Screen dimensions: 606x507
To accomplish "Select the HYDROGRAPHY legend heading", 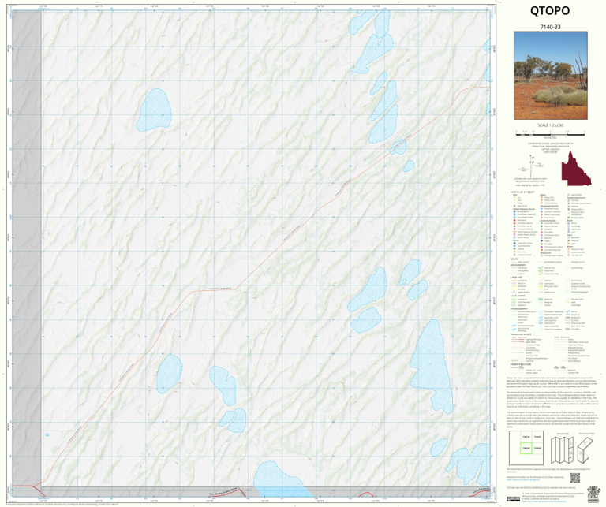I will 520,308.
